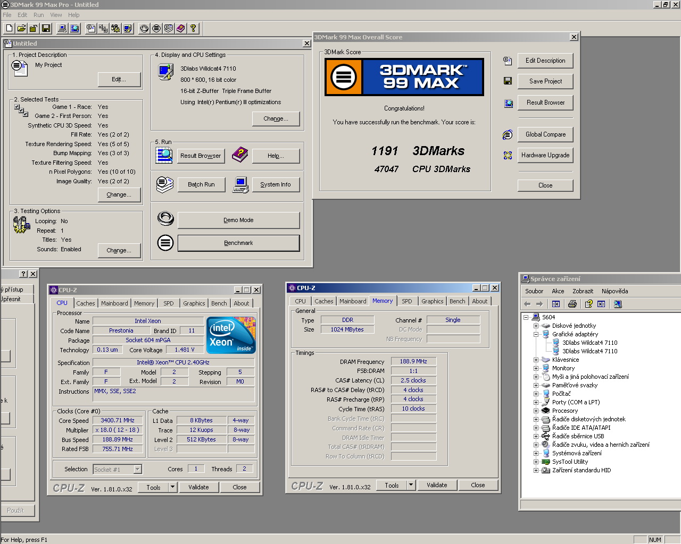
Task: Expand Klávesnice node in device tree
Action: pos(536,360)
